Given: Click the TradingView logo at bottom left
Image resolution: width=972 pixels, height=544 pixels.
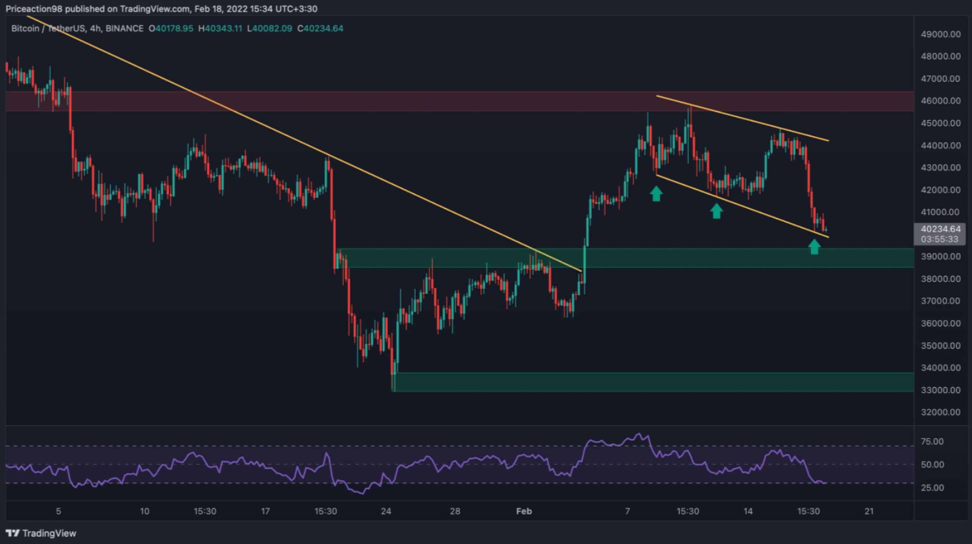Looking at the screenshot, I should (41, 533).
